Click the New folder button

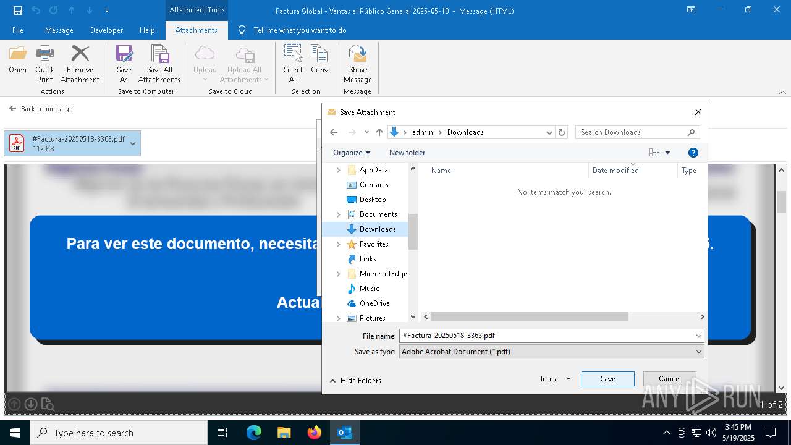(407, 152)
